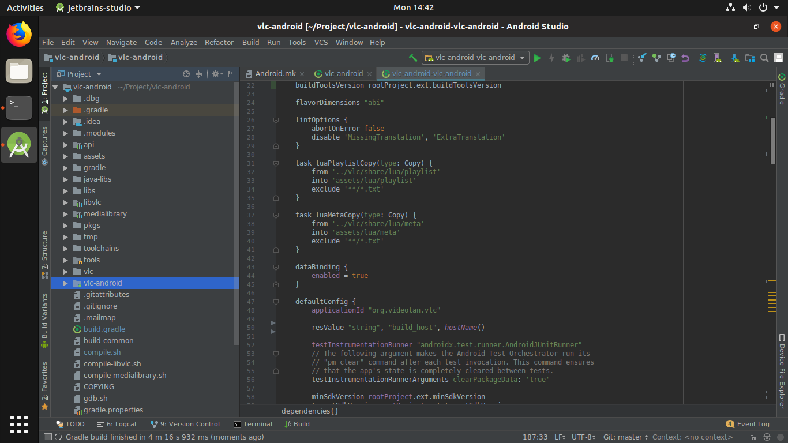Image resolution: width=788 pixels, height=443 pixels.
Task: Run the app with green play icon
Action: (x=537, y=58)
